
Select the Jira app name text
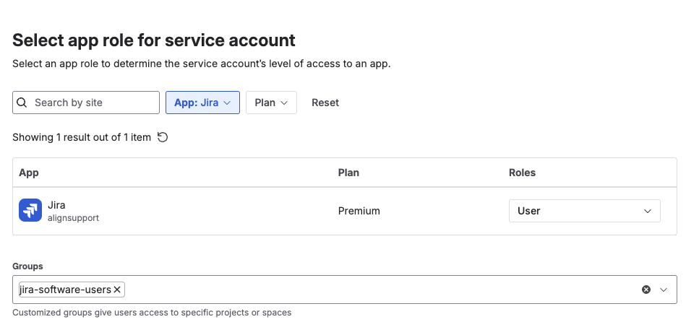[56, 205]
